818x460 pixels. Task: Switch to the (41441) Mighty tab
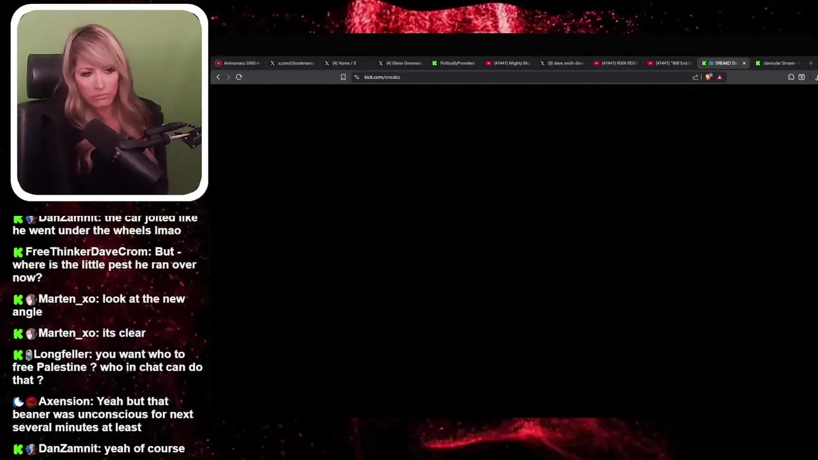(509, 63)
